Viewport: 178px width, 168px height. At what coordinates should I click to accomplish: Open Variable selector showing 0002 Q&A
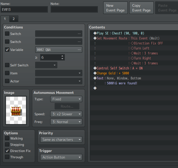(x=59, y=50)
